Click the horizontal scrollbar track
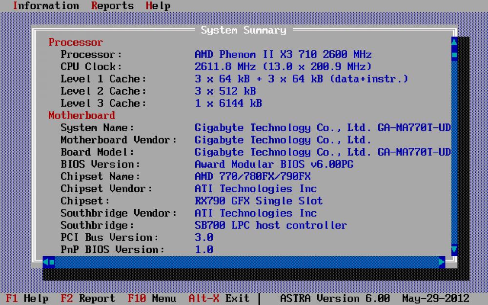The height and width of the screenshot is (305, 488). 244,262
